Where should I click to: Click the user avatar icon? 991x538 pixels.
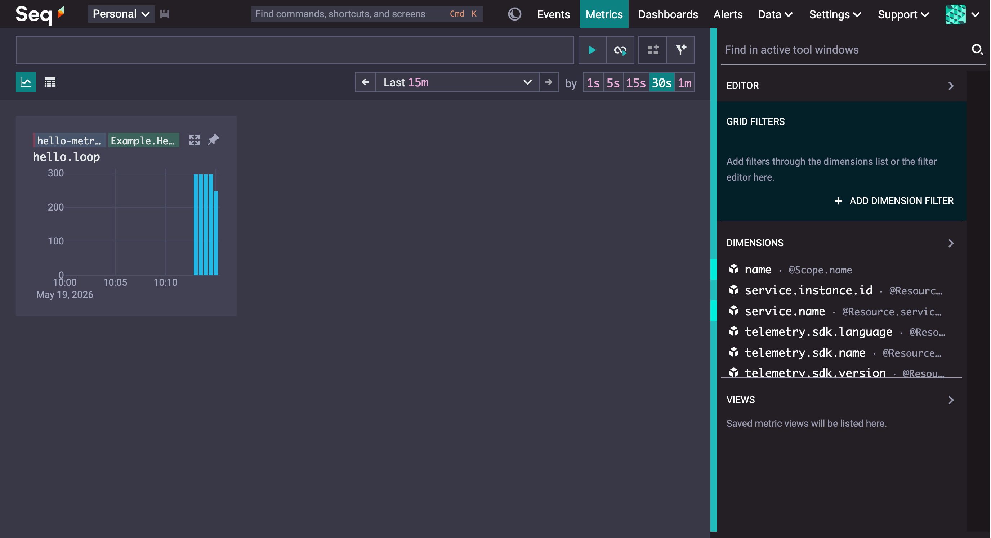956,14
